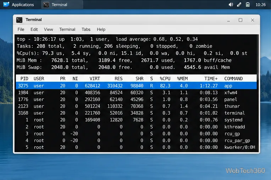Open the View menu
This screenshot has width=271, height=180.
48,29
